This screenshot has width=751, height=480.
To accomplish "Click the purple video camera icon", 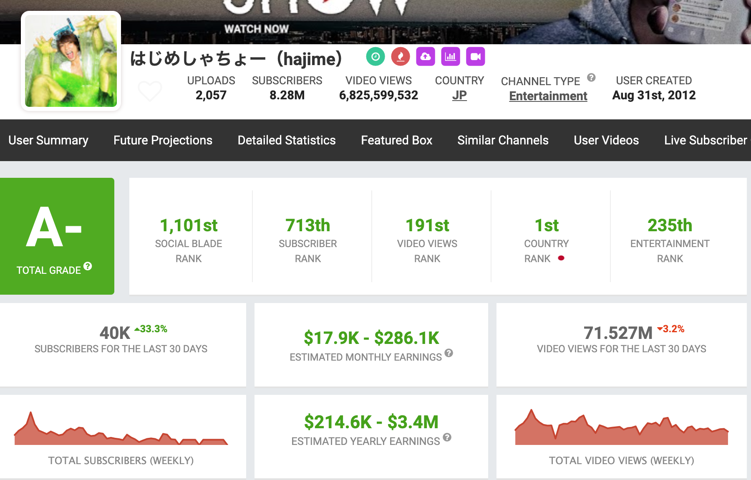I will pyautogui.click(x=476, y=57).
